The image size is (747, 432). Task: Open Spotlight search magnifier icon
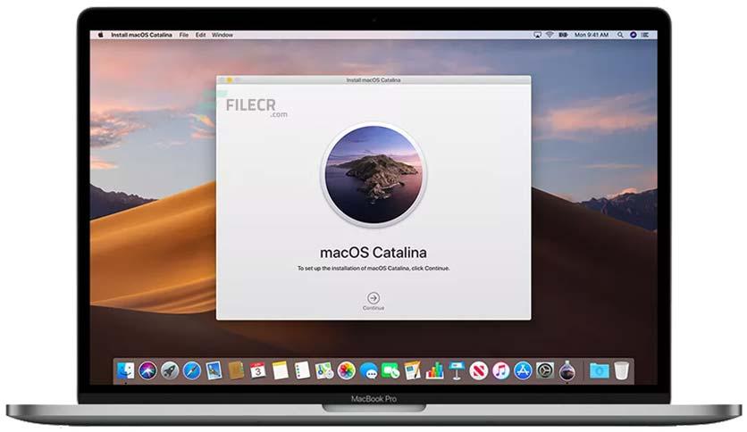[620, 35]
